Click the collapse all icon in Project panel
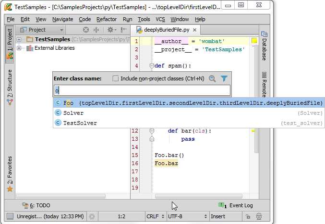325x224 pixels. (x=96, y=30)
